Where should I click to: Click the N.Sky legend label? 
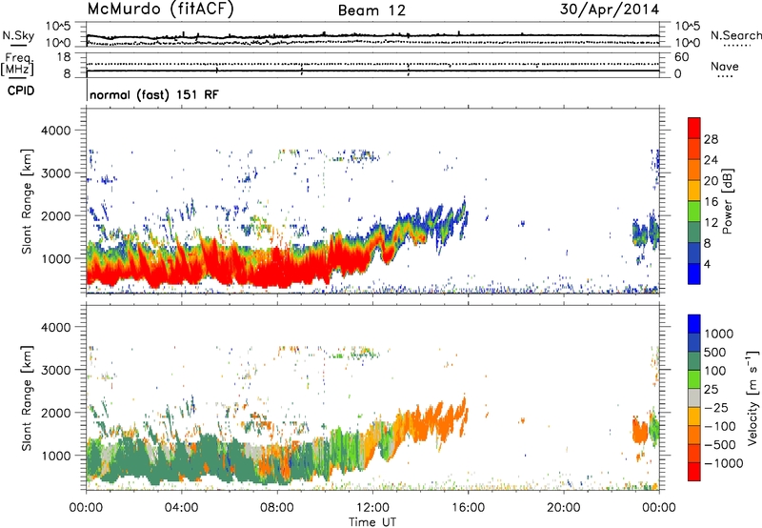tap(18, 35)
